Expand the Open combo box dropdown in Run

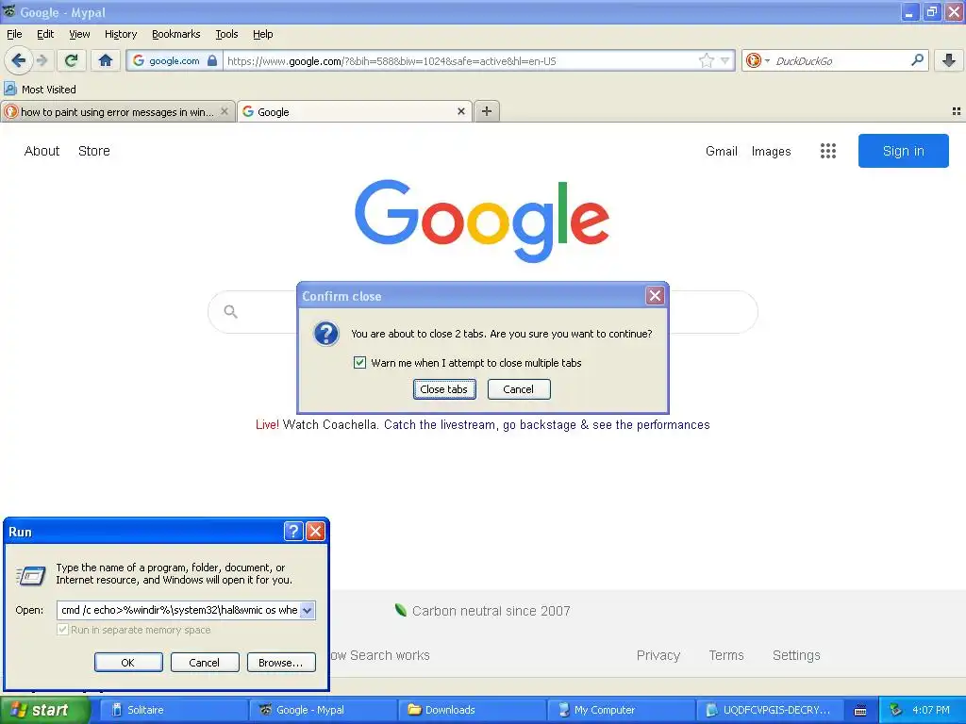coord(307,610)
